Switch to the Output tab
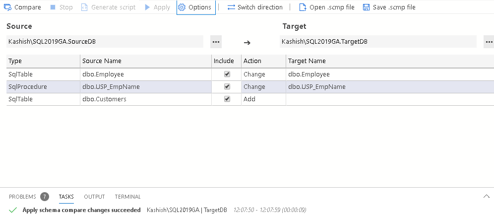 click(x=94, y=197)
